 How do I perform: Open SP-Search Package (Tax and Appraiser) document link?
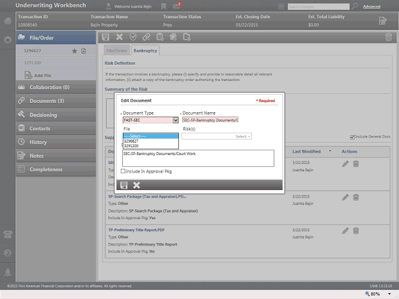[x=147, y=196]
